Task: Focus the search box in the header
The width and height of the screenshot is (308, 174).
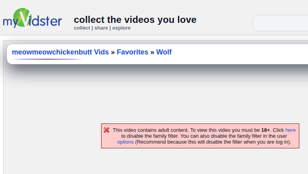Action: pyautogui.click(x=280, y=23)
